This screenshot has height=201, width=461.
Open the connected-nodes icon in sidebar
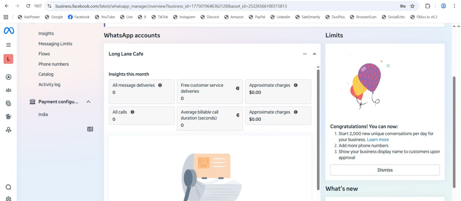point(9,130)
